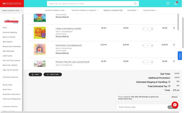
Task: Click the promo code input field
Action: pos(142,107)
